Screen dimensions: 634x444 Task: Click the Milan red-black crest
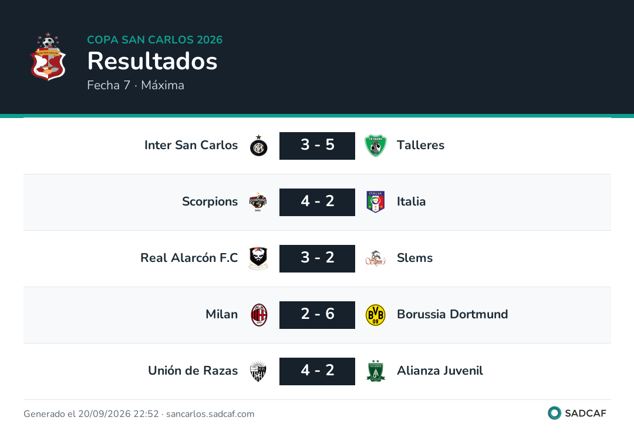(x=259, y=315)
